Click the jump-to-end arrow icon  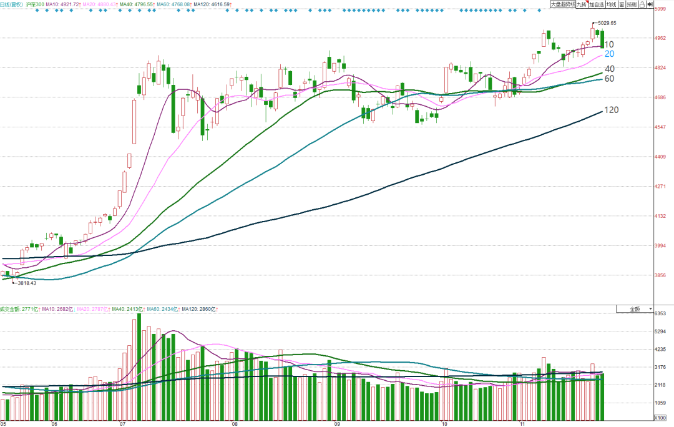[x=650, y=4]
